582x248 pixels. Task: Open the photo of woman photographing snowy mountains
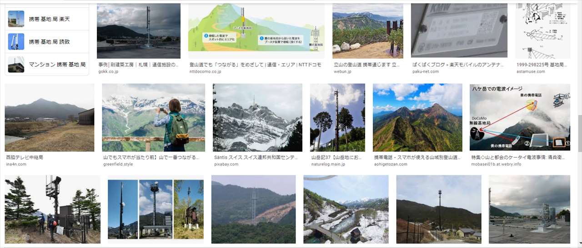(x=153, y=117)
